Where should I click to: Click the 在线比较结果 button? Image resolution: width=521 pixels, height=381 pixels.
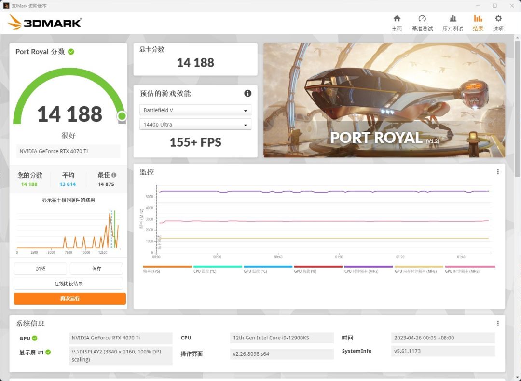69,283
